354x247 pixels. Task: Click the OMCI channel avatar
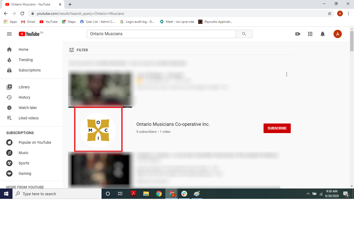tap(98, 130)
